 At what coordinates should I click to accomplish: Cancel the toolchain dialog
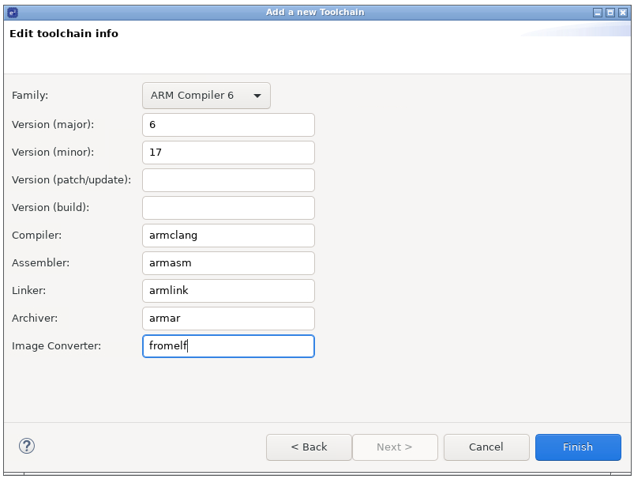[x=486, y=447]
